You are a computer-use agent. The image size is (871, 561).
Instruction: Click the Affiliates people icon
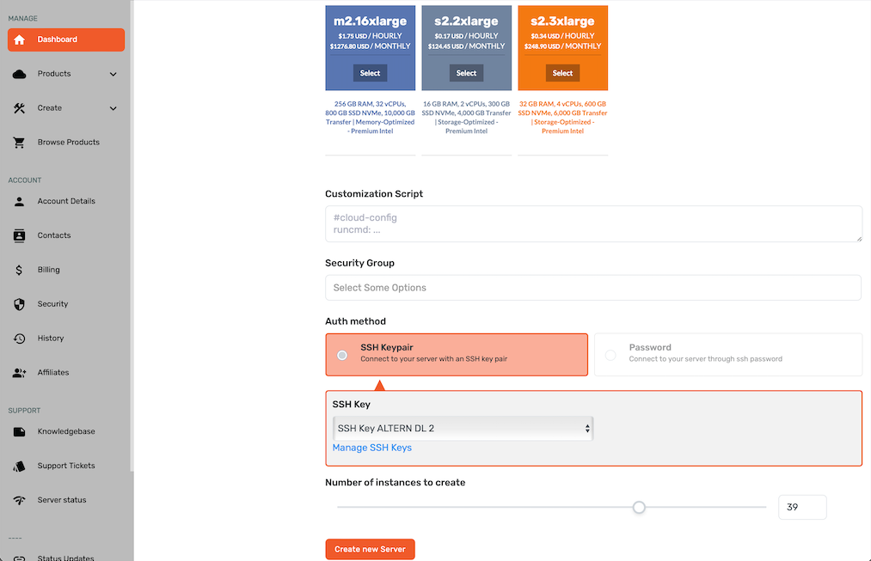coord(20,373)
